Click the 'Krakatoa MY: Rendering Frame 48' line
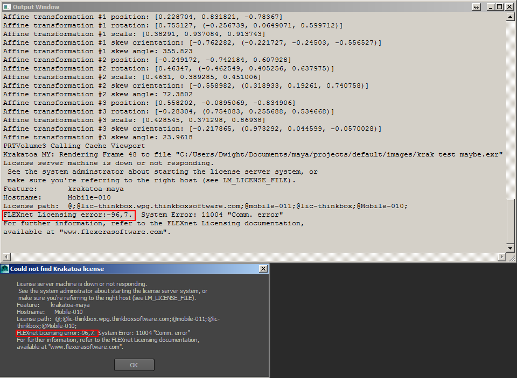 tap(253, 154)
